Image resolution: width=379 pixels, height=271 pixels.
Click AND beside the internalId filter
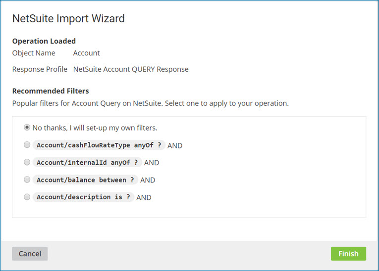[x=152, y=163]
